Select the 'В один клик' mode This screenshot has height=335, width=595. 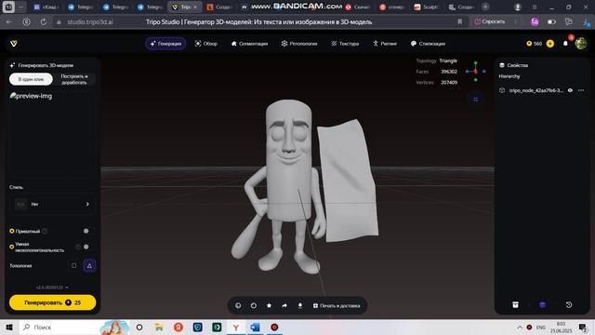click(x=31, y=79)
